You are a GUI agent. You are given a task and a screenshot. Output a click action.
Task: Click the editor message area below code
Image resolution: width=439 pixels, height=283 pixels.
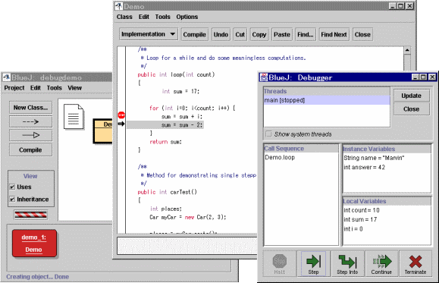187,246
